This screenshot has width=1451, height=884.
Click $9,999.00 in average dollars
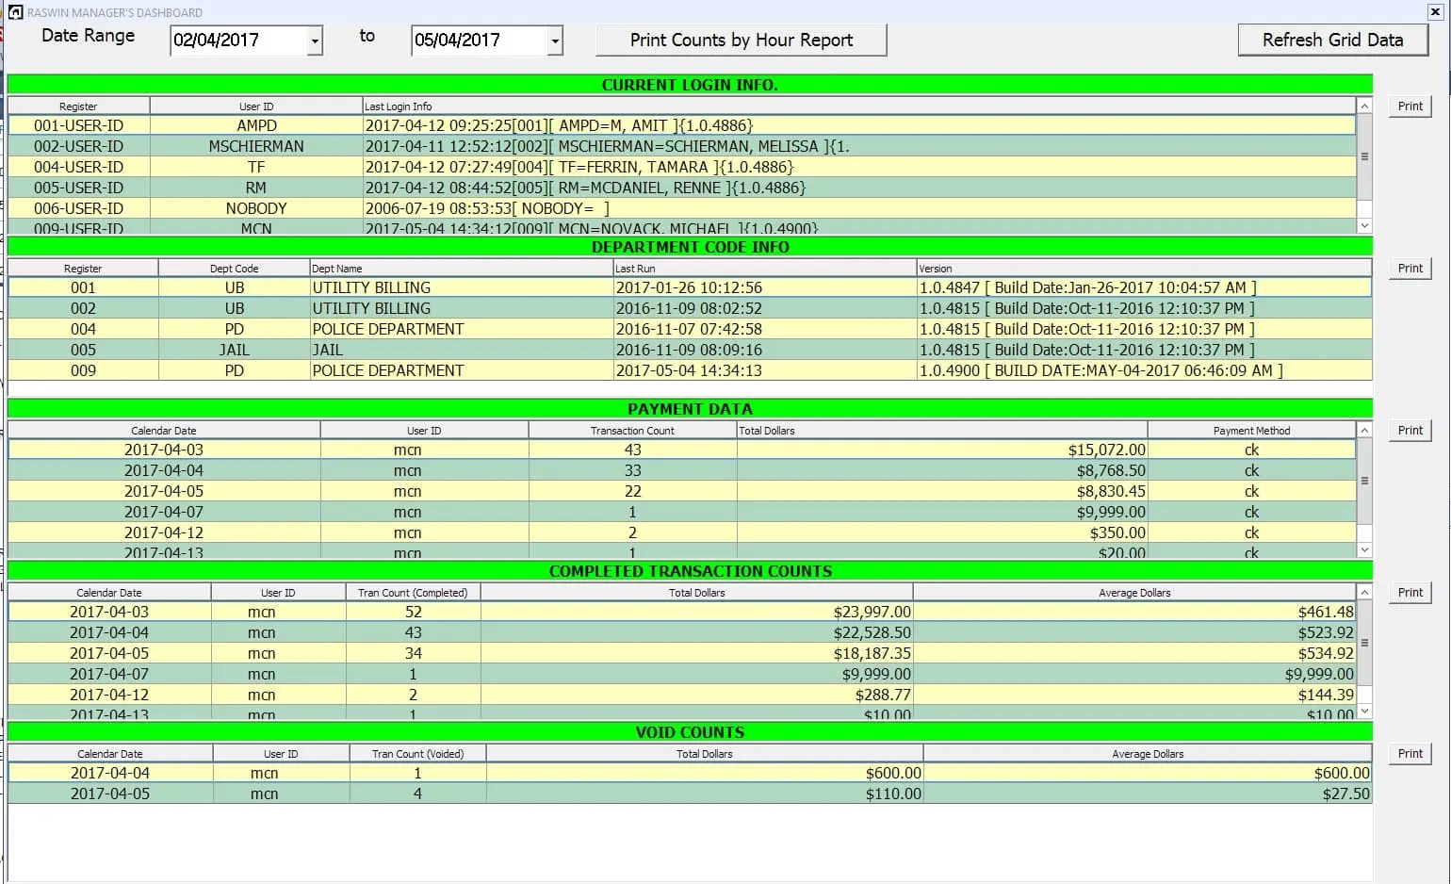click(1134, 674)
